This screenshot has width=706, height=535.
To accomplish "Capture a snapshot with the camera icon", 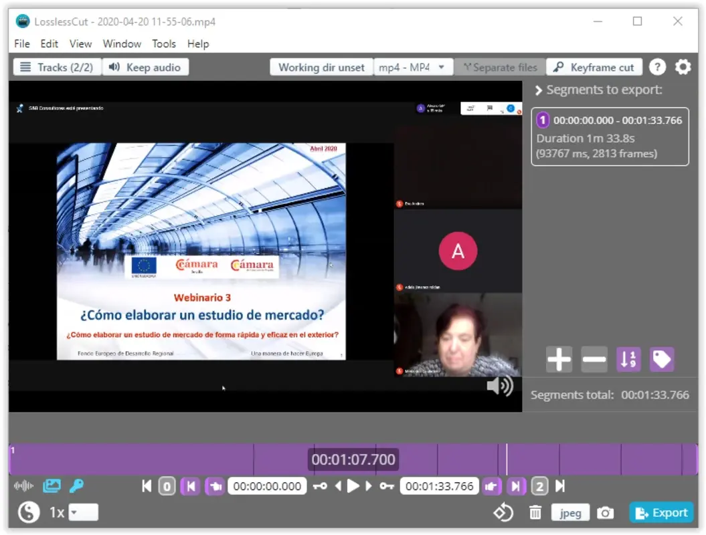I will (605, 512).
